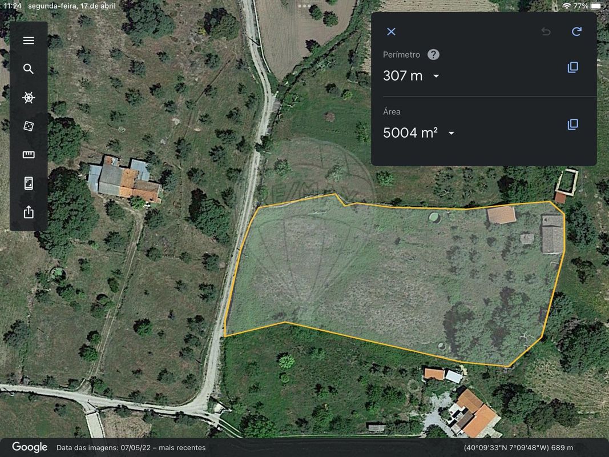
Task: Tap the multitasking three dots
Action: pyautogui.click(x=304, y=6)
